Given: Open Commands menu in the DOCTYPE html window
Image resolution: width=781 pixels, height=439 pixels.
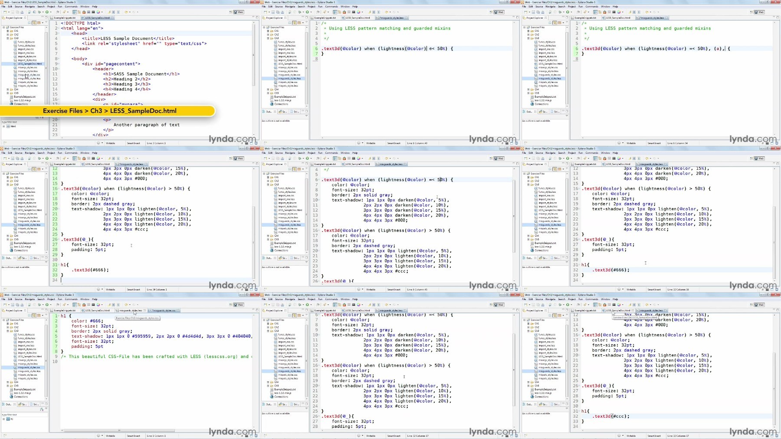Looking at the screenshot, I should click(71, 7).
